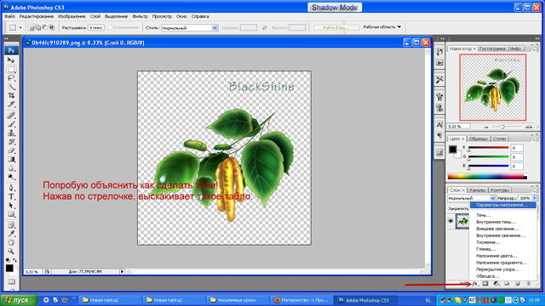Image resolution: width=545 pixels, height=306 pixels.
Task: Create a new layer icon
Action: click(518, 284)
